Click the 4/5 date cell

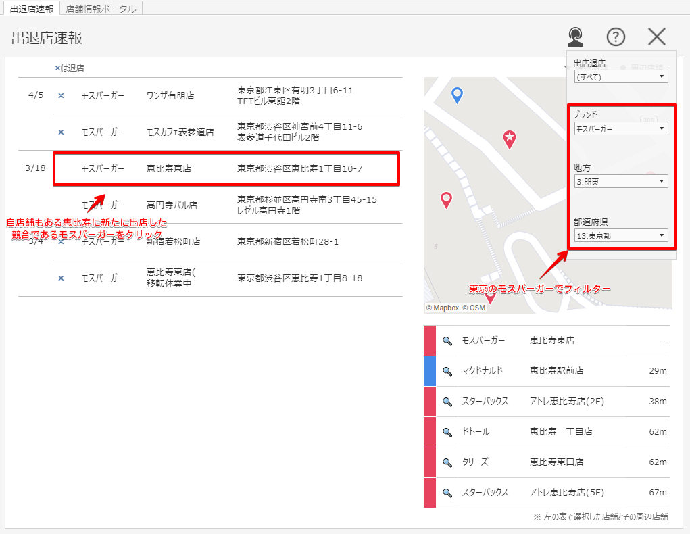(x=36, y=95)
